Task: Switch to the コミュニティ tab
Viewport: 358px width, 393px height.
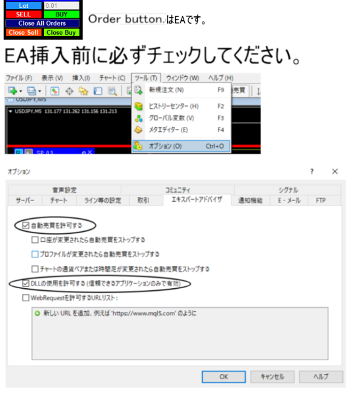Action: [178, 190]
